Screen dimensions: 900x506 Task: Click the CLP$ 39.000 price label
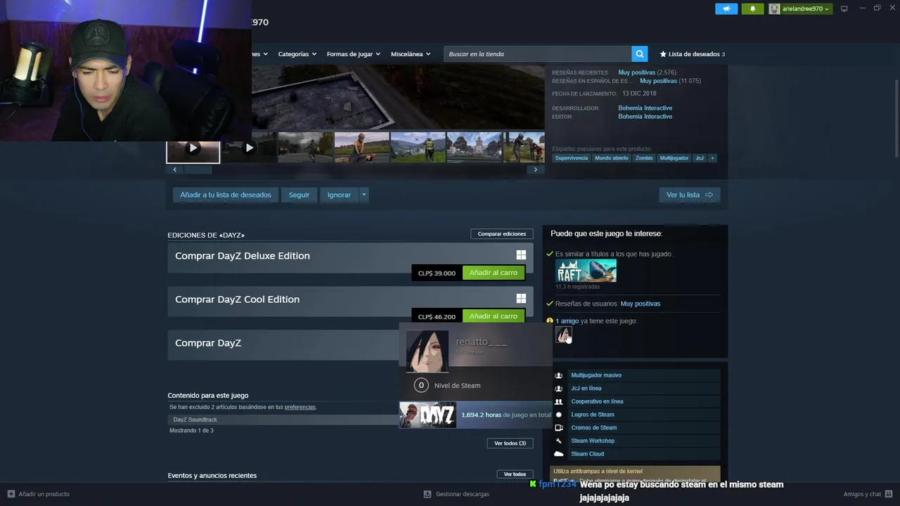coord(437,273)
